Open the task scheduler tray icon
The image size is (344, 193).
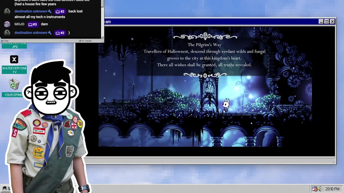pos(314,189)
